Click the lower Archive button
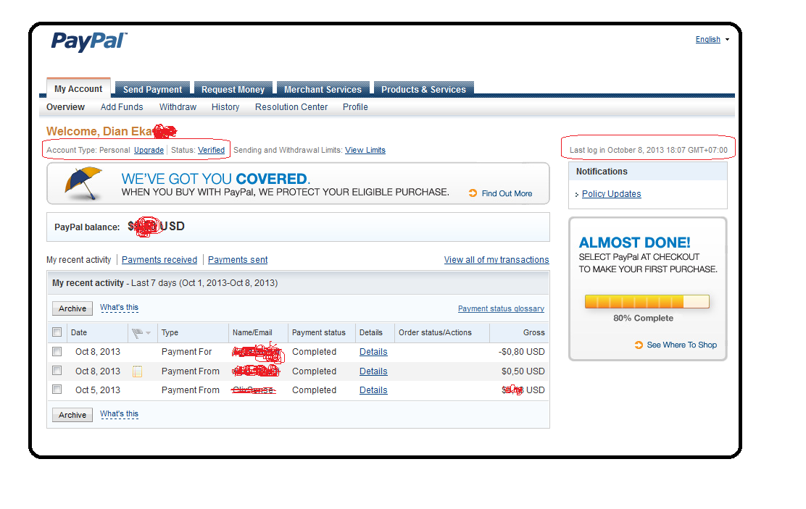 pos(72,414)
